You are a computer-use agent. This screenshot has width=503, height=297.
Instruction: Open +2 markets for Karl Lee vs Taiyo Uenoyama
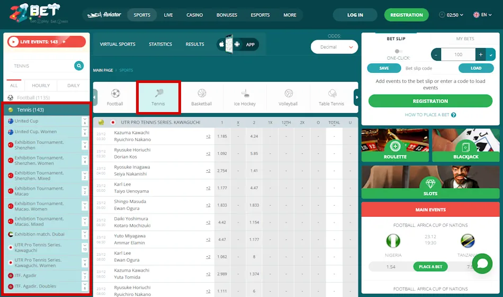pos(208,188)
